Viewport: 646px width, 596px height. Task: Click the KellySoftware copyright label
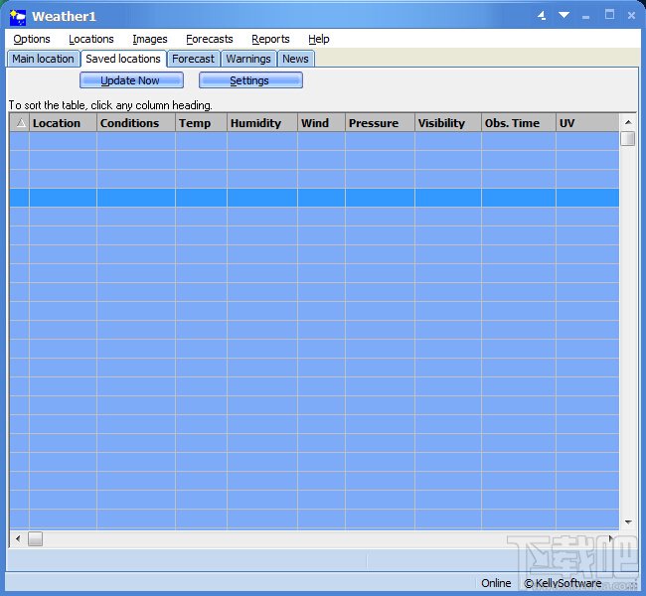tap(563, 583)
